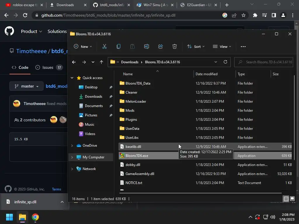This screenshot has width=299, height=224.
Task: Select Desktop in Quick access
Action: click(x=91, y=87)
